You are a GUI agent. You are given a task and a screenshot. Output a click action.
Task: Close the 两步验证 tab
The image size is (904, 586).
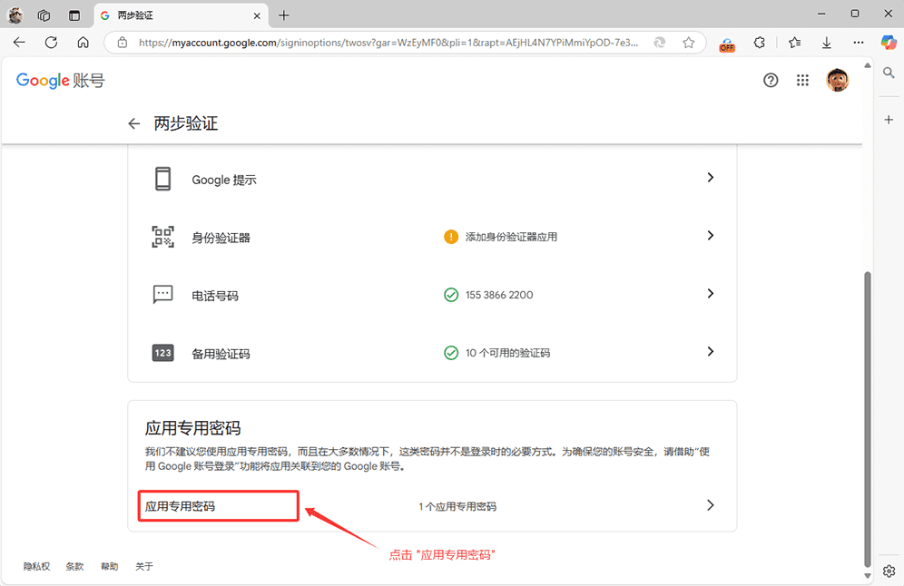[x=257, y=15]
